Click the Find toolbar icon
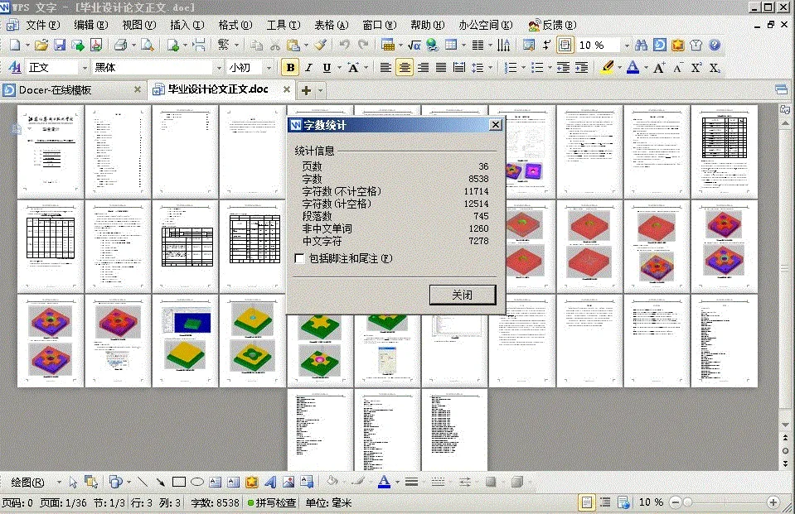795x514 pixels. click(x=640, y=45)
